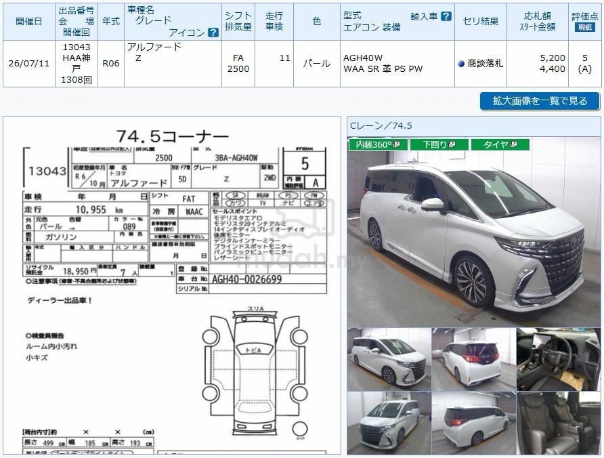604x458 pixels.
Task: Click the lot number 13043 HAA神戸 cell
Action: pyautogui.click(x=77, y=64)
